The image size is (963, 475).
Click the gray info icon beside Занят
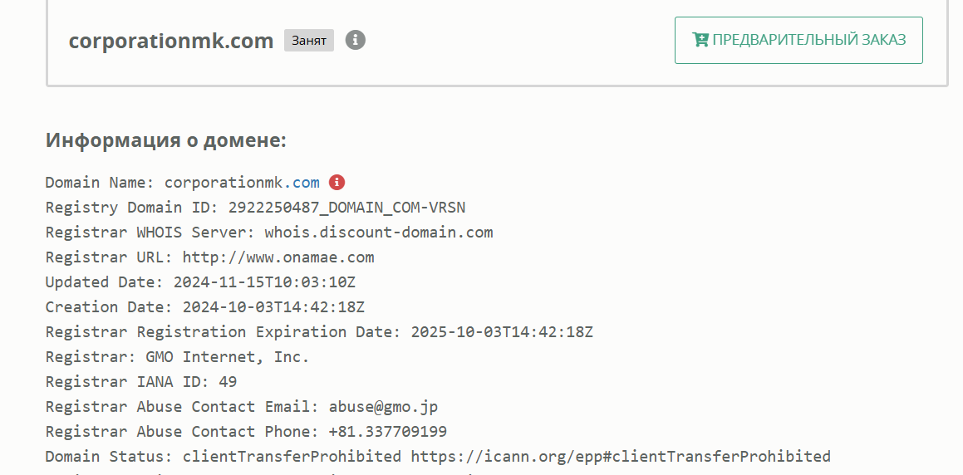pos(355,41)
